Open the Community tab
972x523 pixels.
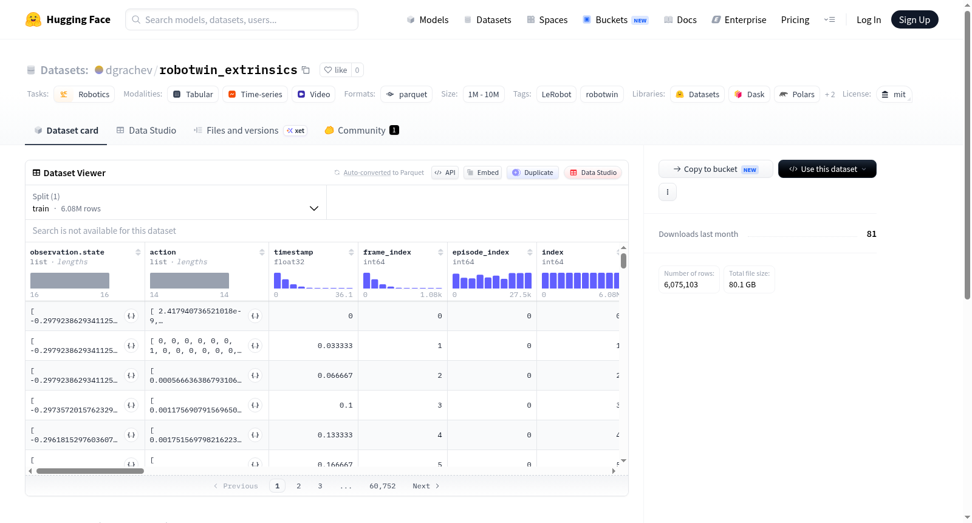pyautogui.click(x=362, y=131)
